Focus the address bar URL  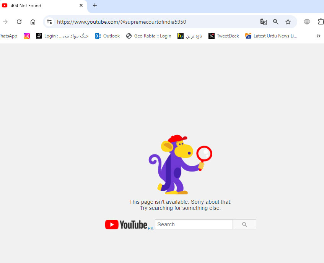(x=122, y=22)
